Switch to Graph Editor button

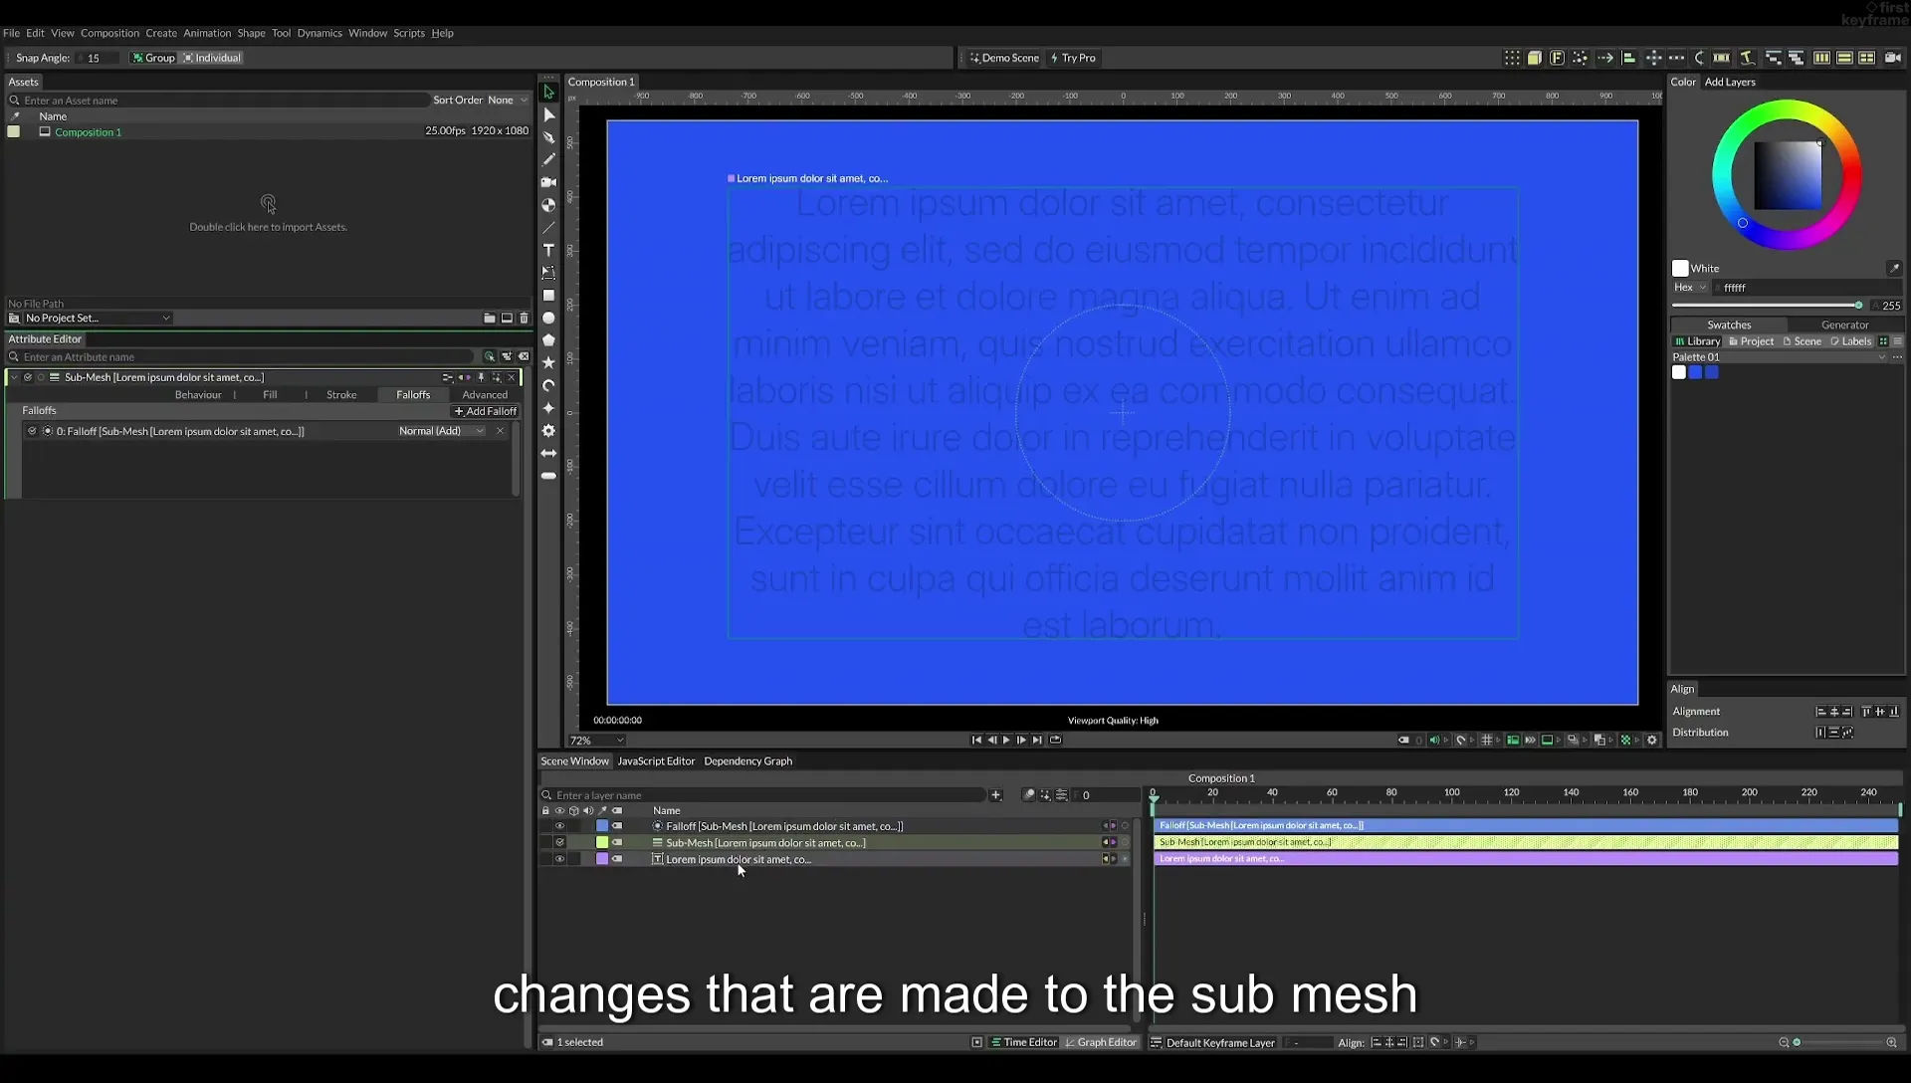click(1101, 1043)
